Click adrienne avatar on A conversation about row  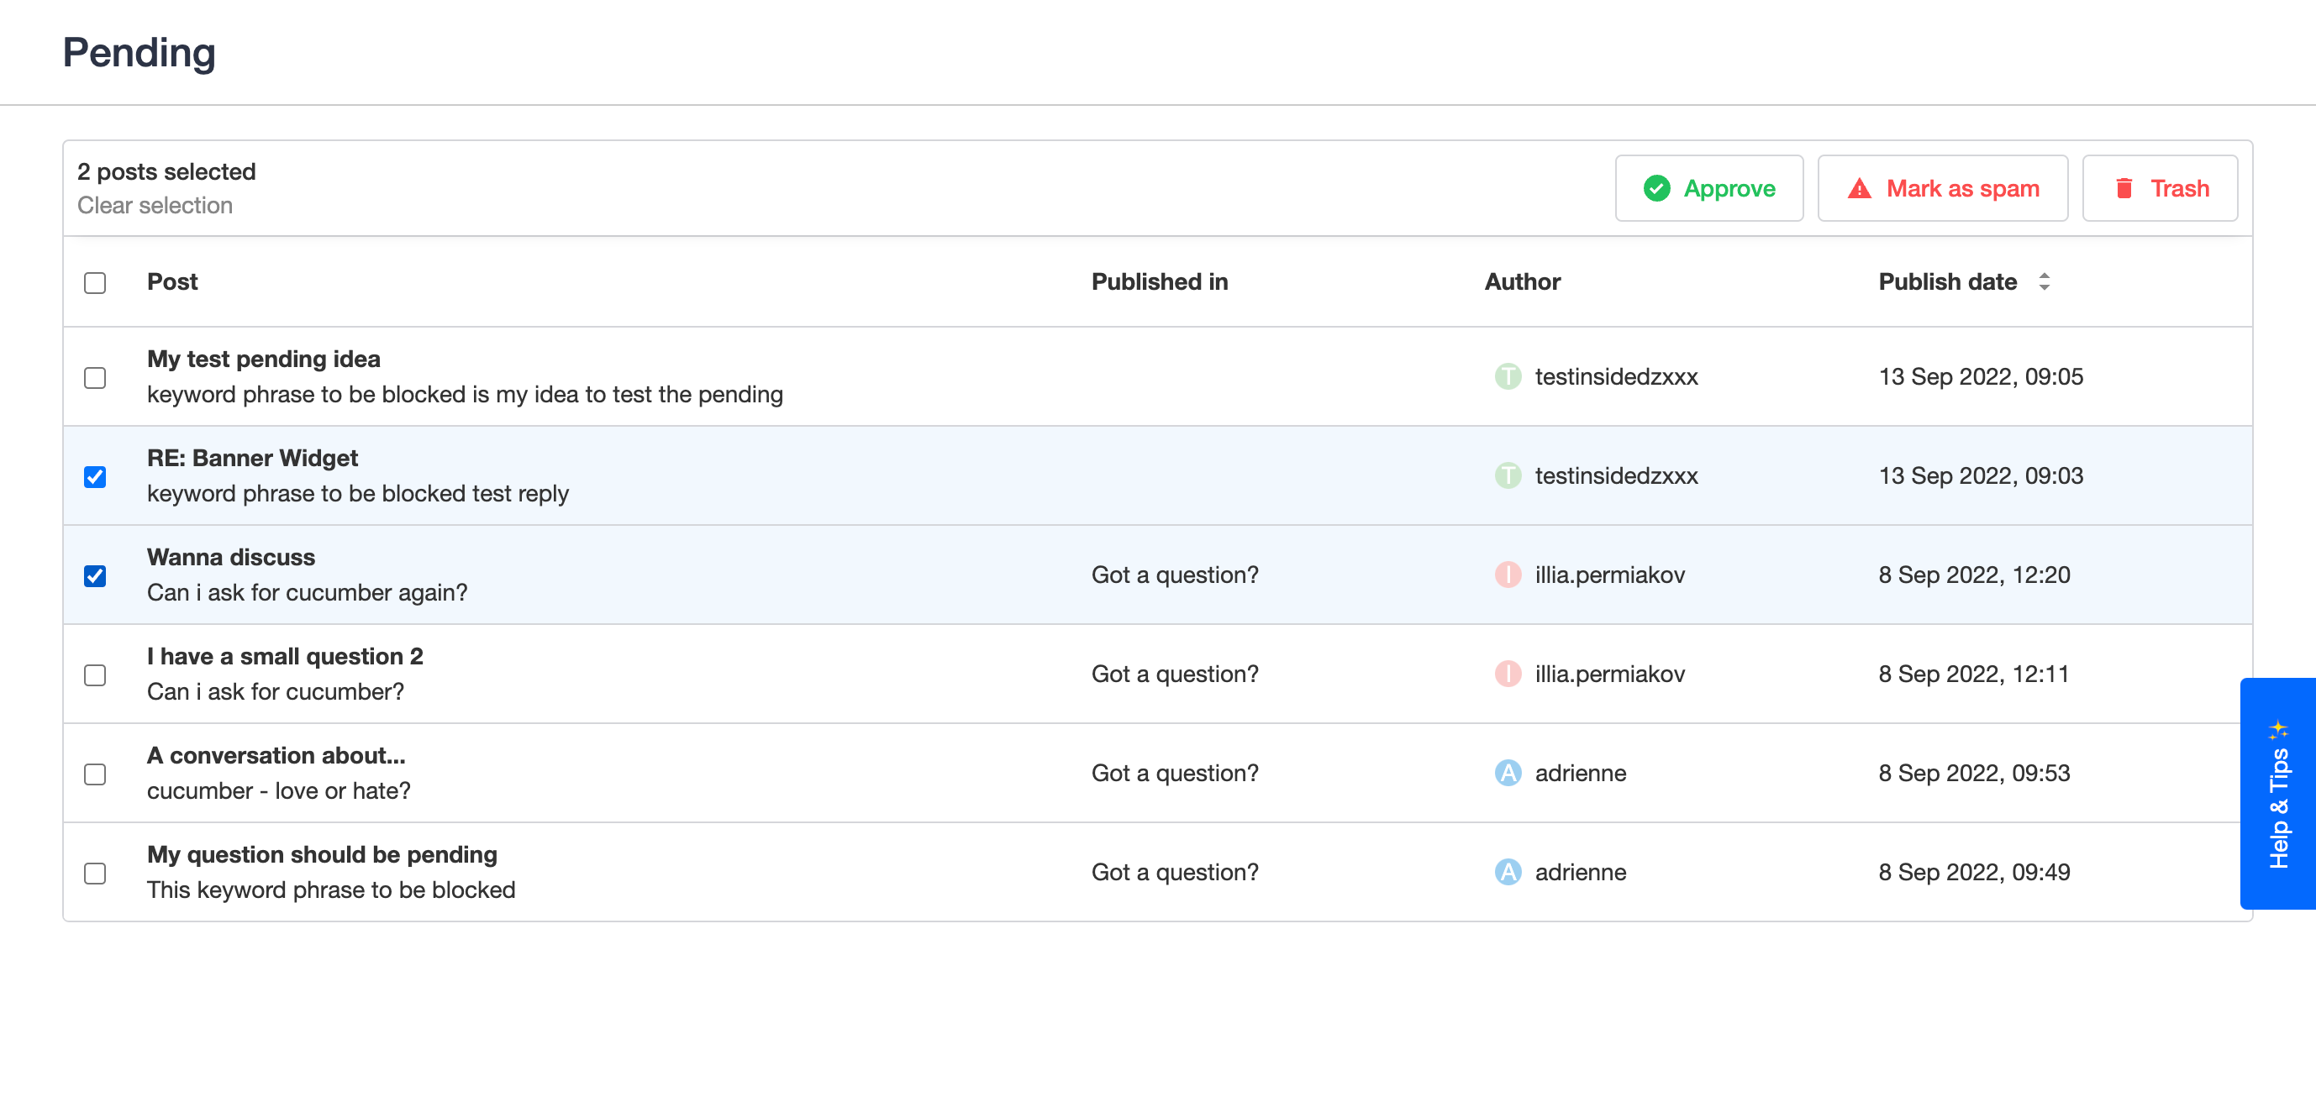click(x=1508, y=773)
